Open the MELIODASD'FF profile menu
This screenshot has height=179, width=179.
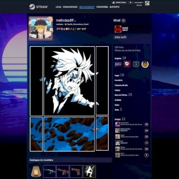[x=87, y=7]
